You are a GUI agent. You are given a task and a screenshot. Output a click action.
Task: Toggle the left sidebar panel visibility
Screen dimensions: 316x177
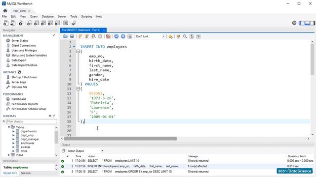click(302, 23)
